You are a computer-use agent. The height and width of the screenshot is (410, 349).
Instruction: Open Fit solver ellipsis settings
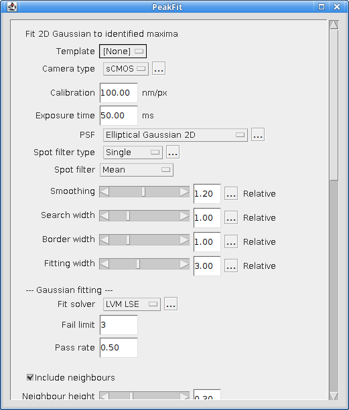171,304
